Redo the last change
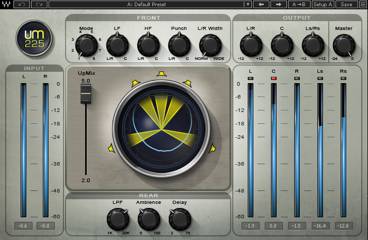This screenshot has width=368, height=240. pyautogui.click(x=39, y=4)
